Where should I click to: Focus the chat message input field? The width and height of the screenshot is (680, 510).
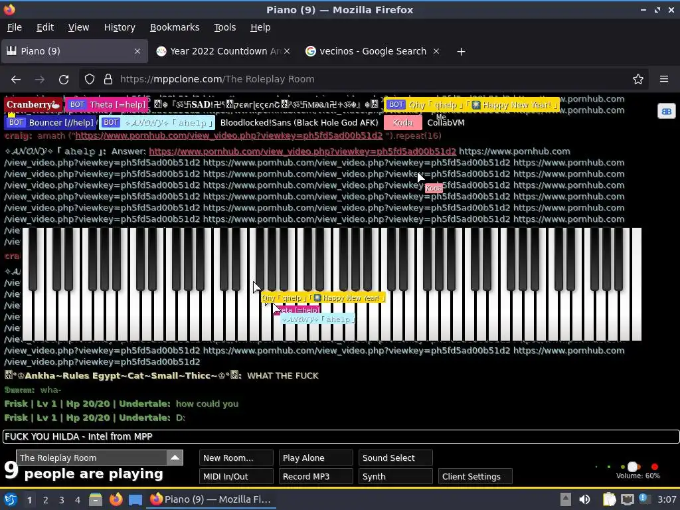point(341,437)
